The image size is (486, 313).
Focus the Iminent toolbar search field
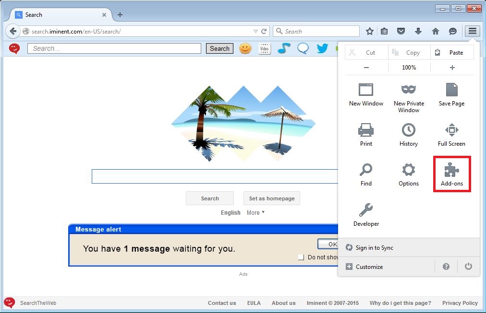(114, 48)
